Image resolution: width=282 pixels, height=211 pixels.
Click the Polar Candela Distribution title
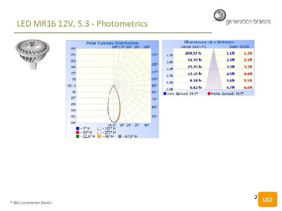[112, 43]
